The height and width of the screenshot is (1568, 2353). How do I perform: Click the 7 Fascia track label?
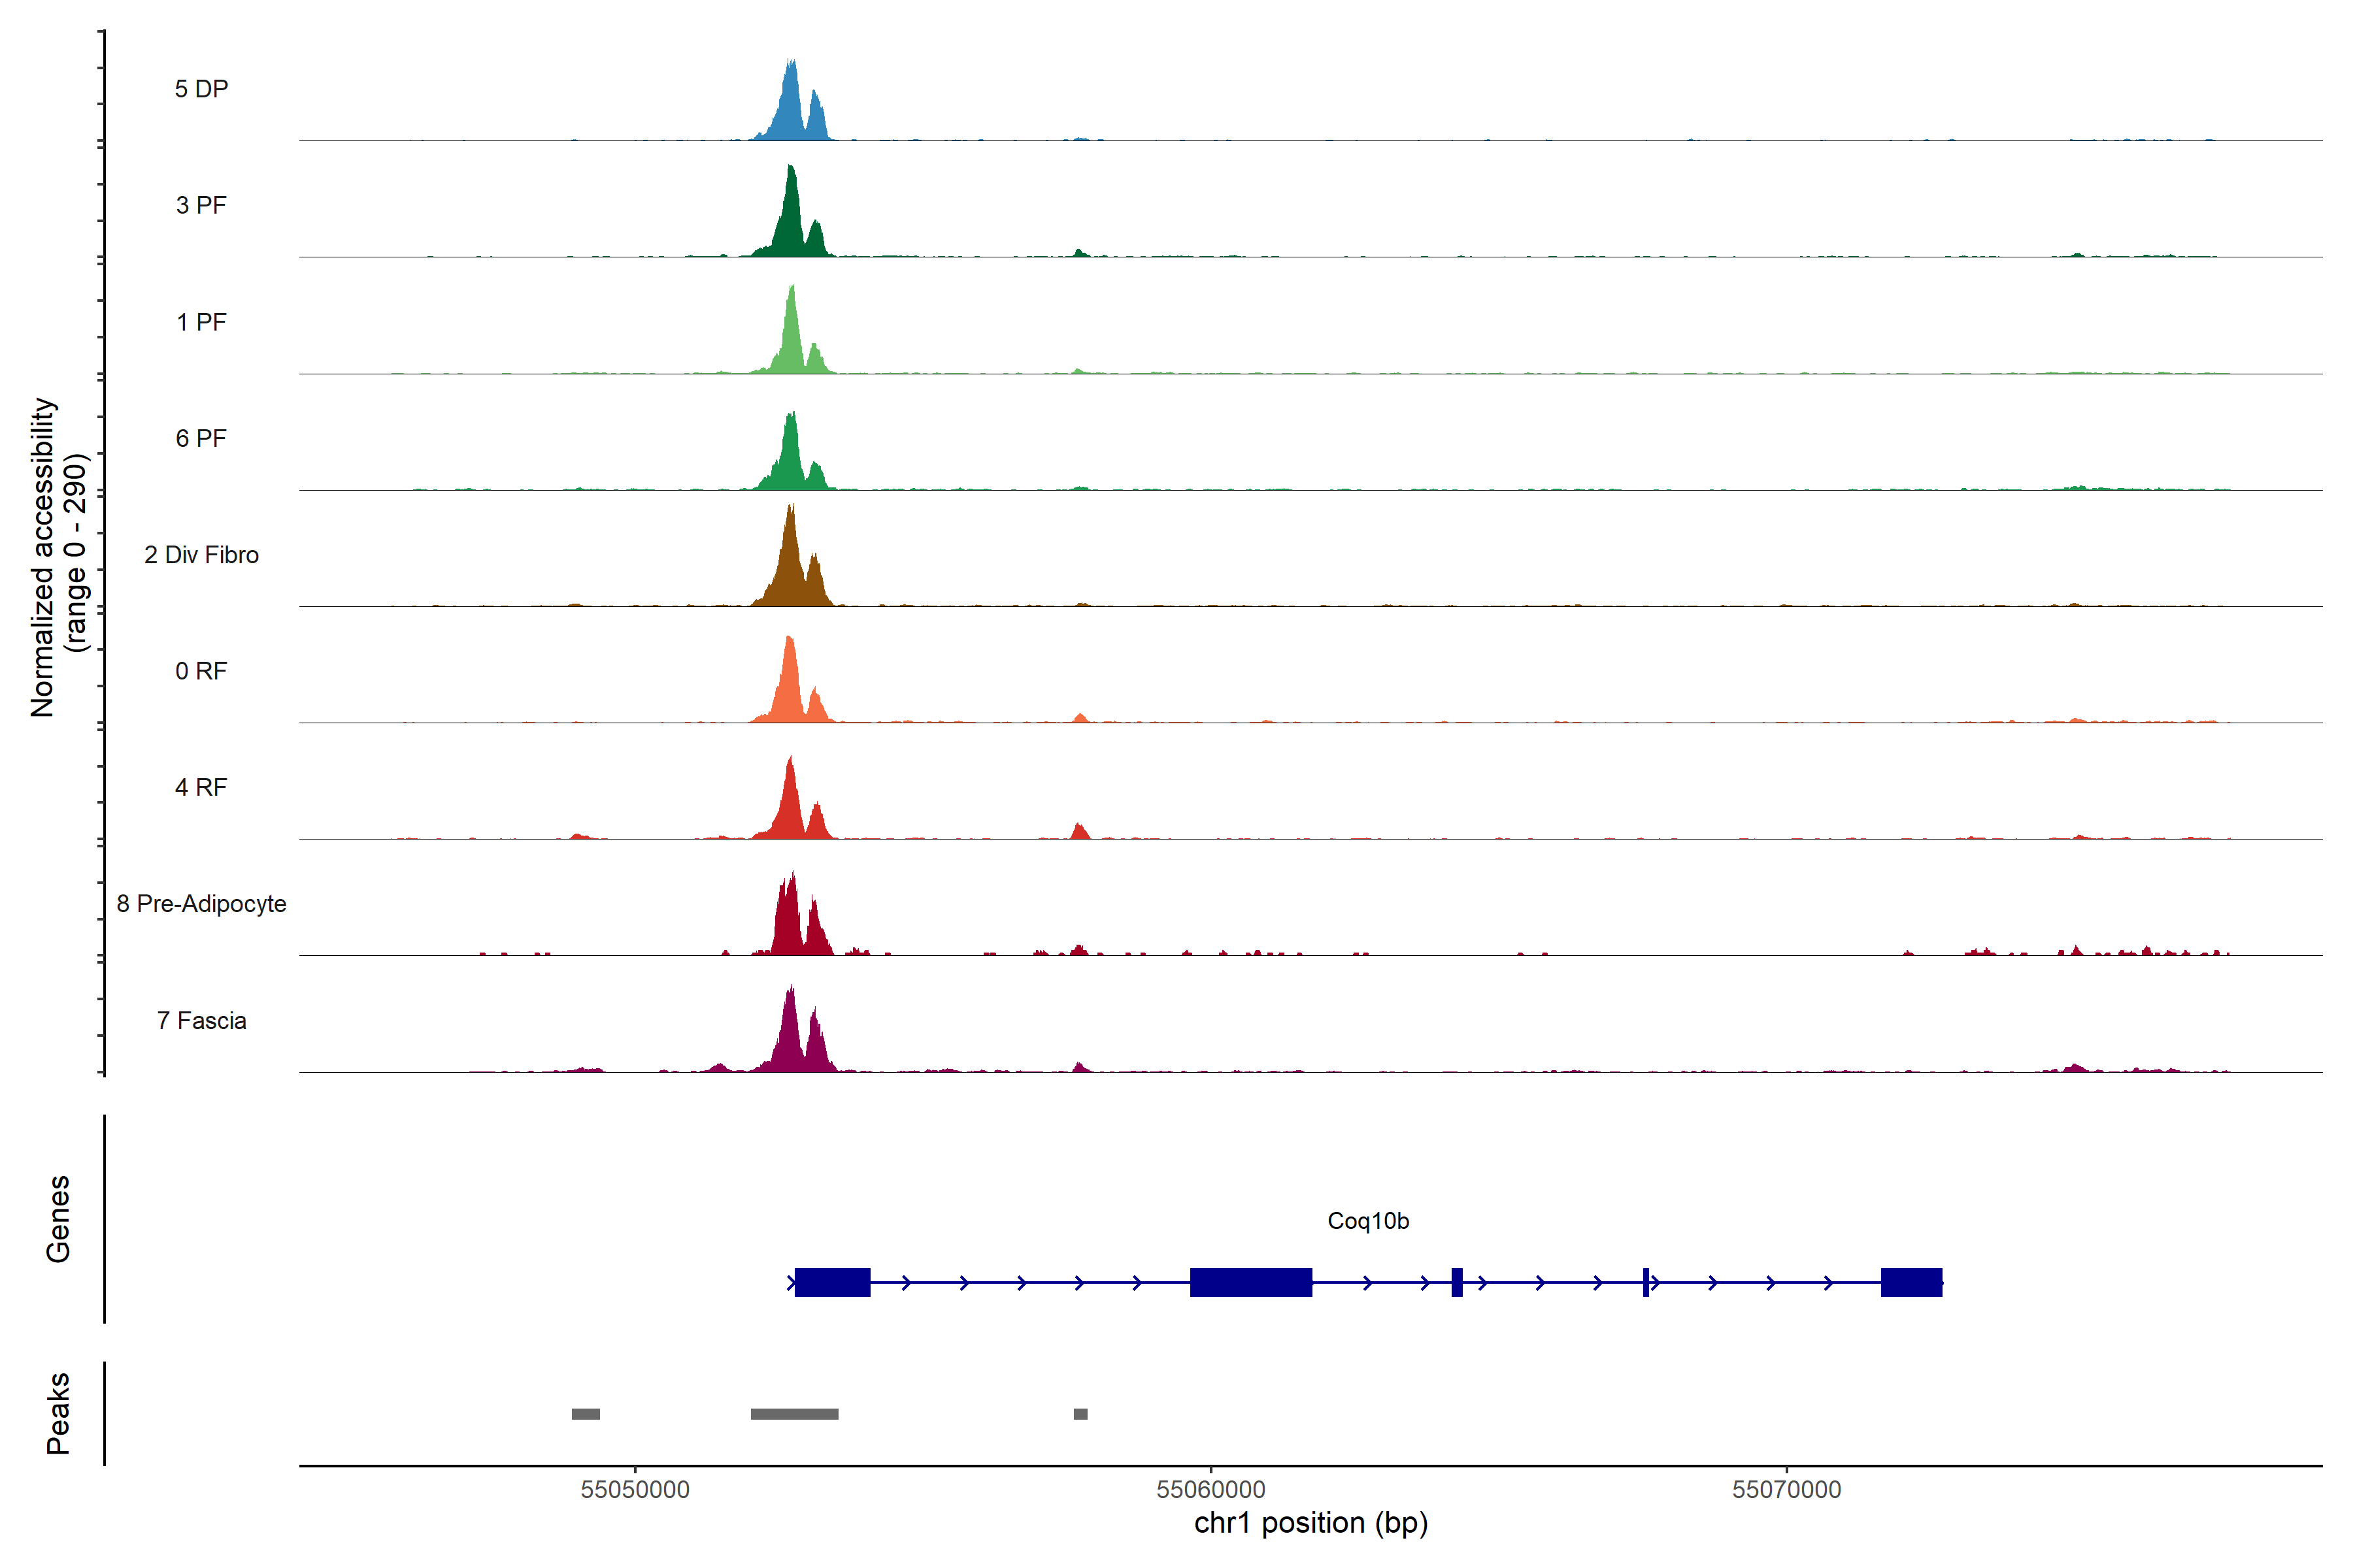(201, 1021)
